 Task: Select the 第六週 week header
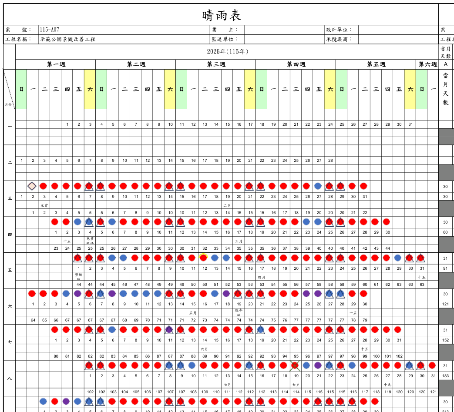(x=427, y=64)
